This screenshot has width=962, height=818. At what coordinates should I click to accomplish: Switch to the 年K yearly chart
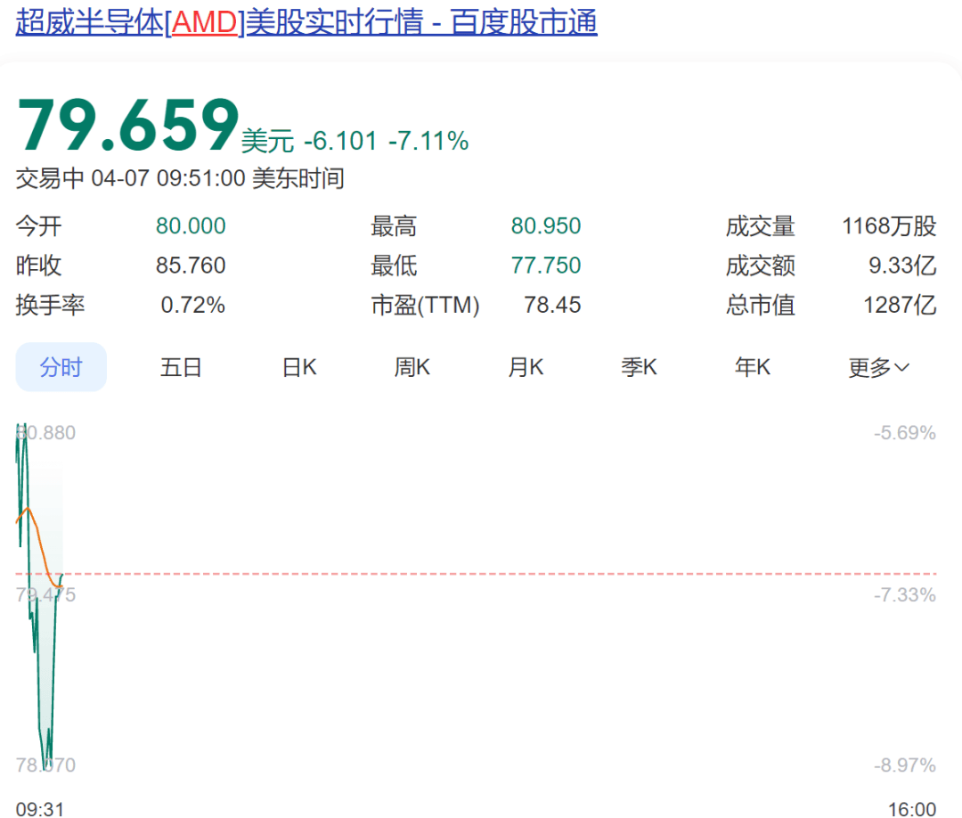pyautogui.click(x=752, y=367)
